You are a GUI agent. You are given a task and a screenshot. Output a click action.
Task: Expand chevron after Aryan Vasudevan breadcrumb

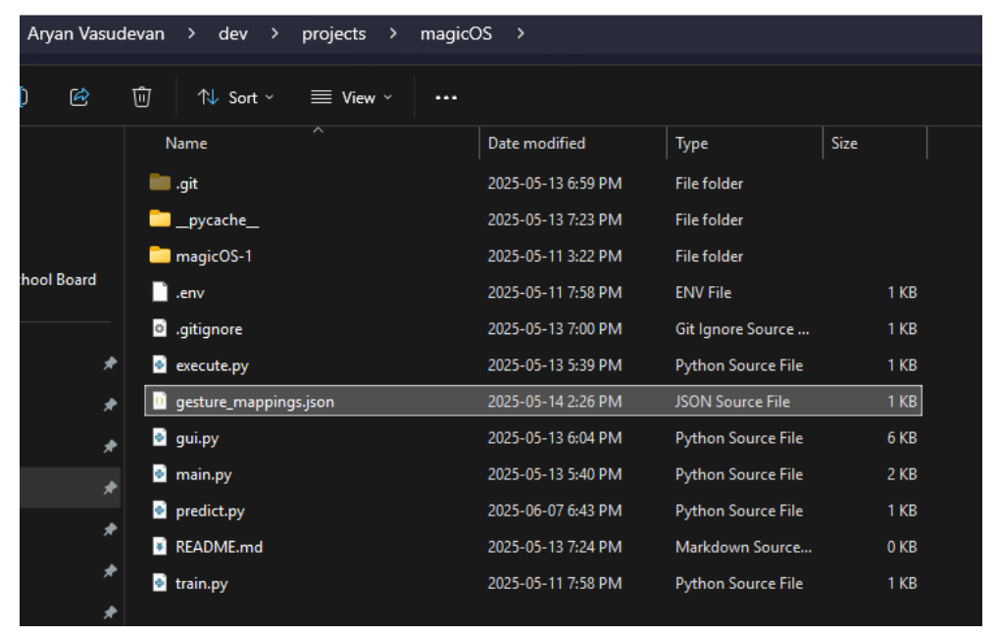click(191, 33)
